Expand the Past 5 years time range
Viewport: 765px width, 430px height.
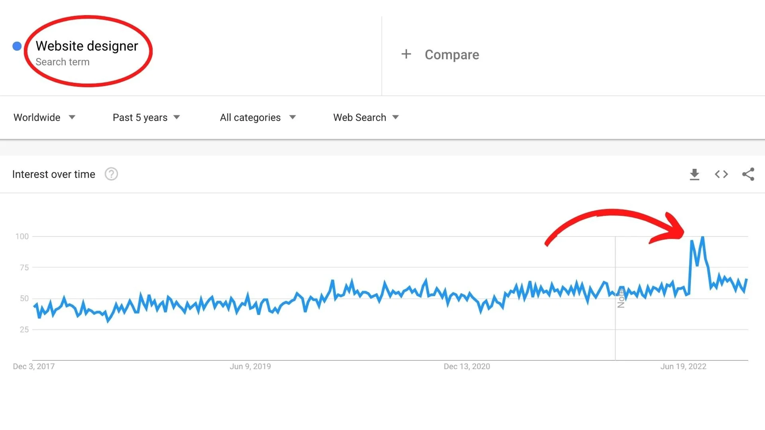click(x=146, y=117)
